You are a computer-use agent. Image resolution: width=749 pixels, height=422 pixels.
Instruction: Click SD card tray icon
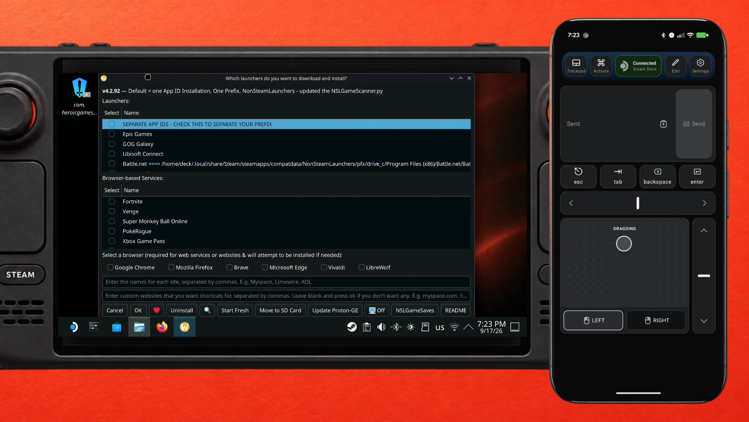point(425,327)
